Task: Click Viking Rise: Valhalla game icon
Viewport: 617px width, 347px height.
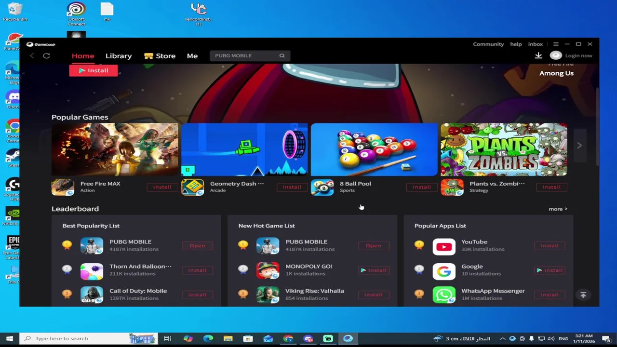Action: [x=268, y=295]
